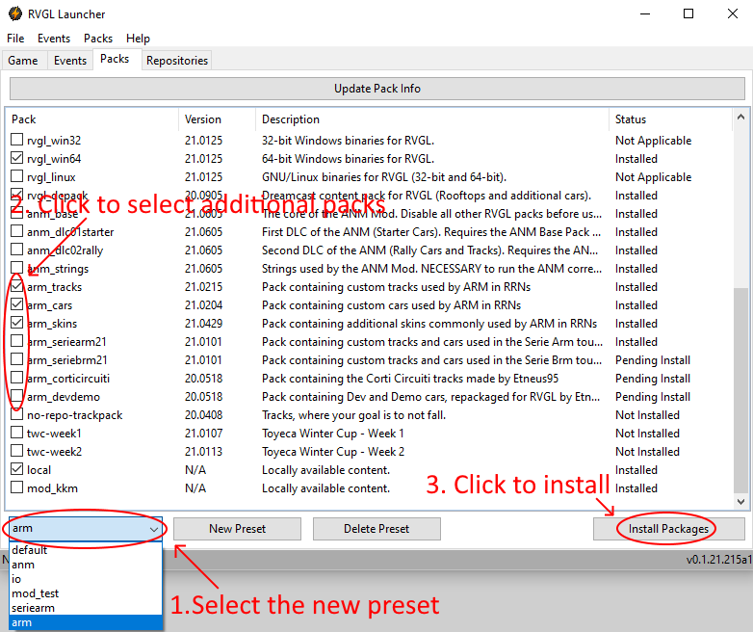This screenshot has height=632, width=753.
Task: Check the arm_corticircuiti pack checkbox
Action: pos(16,378)
